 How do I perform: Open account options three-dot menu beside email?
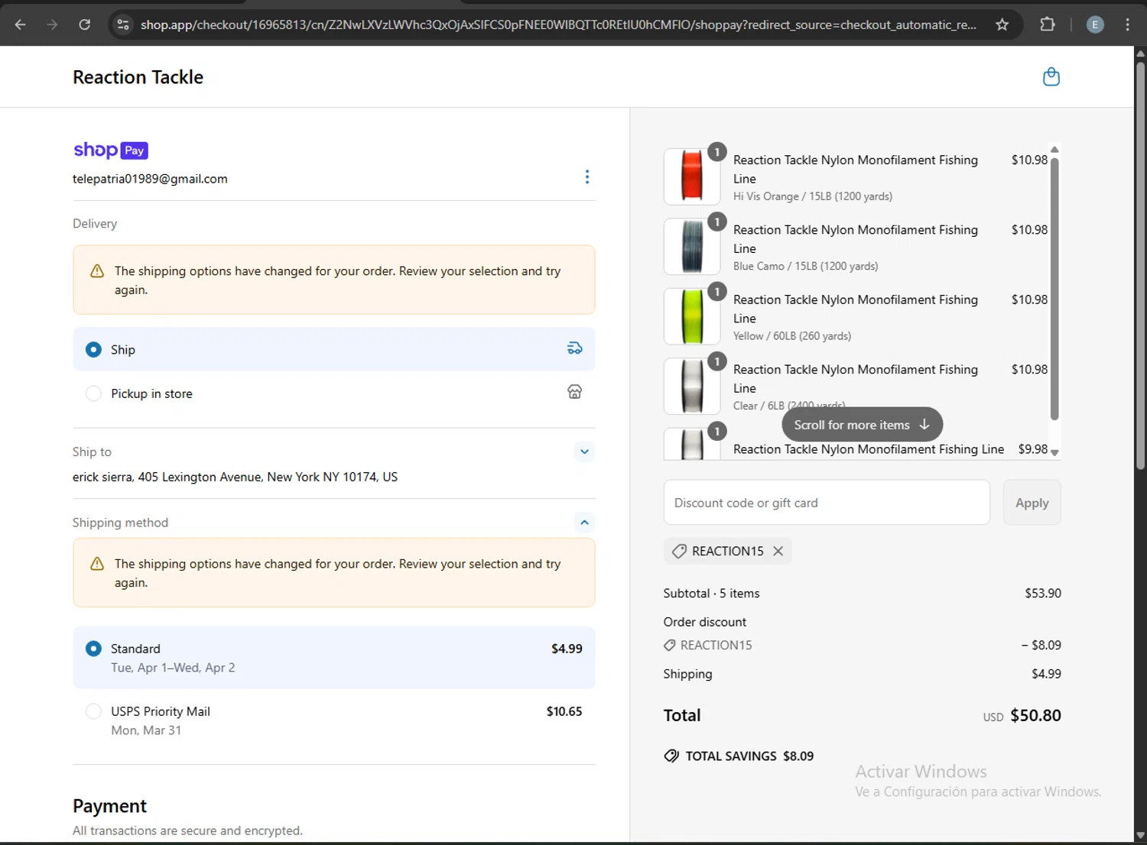(x=586, y=177)
